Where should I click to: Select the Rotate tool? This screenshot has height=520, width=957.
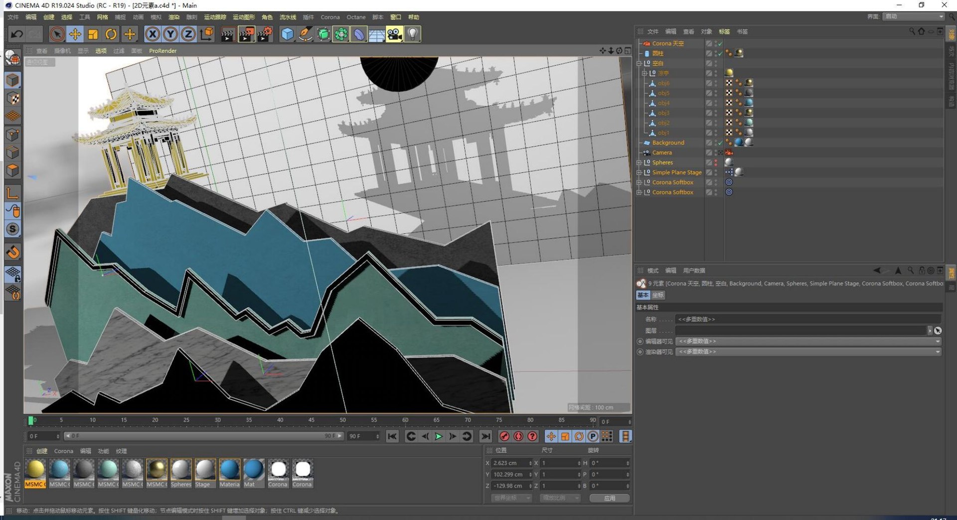111,34
